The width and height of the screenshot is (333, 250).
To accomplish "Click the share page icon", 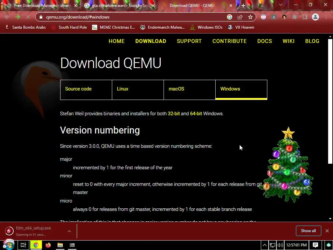I will tap(240, 17).
